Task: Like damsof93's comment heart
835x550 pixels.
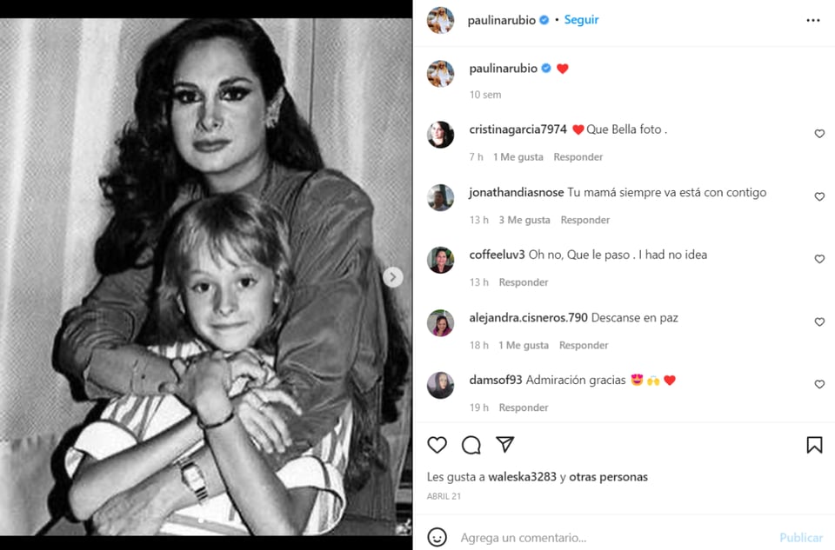Action: click(x=819, y=384)
